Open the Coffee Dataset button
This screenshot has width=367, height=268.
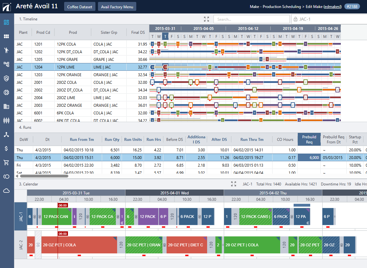(x=79, y=7)
